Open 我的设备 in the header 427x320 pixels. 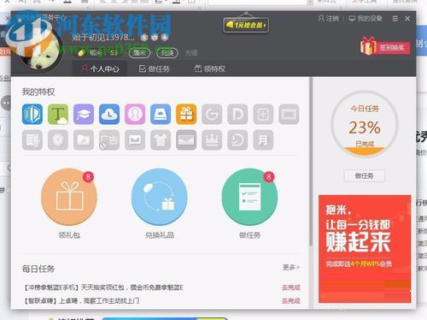pos(366,19)
